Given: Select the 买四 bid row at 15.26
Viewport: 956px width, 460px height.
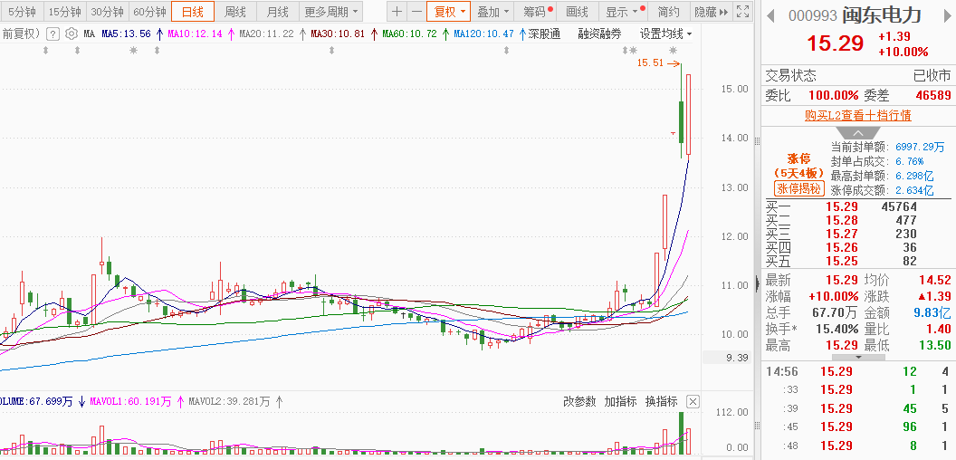Looking at the screenshot, I should click(x=858, y=248).
